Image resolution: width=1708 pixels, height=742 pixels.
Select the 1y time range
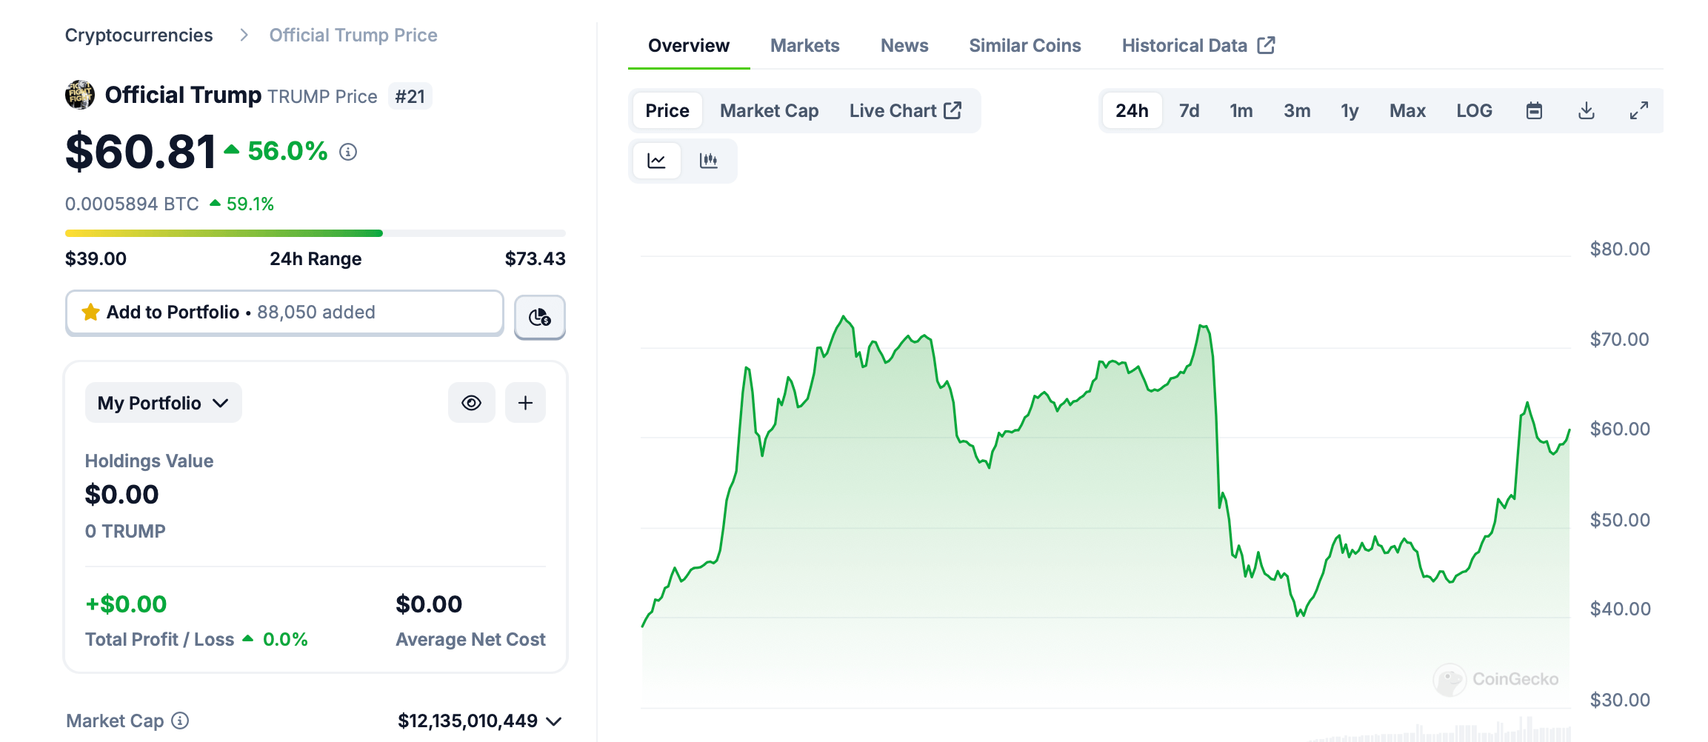click(1350, 111)
